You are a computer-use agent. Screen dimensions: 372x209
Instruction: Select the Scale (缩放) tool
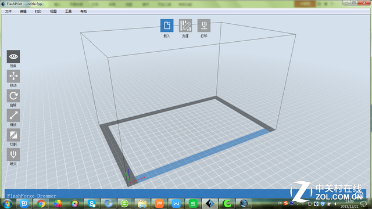pos(13,116)
